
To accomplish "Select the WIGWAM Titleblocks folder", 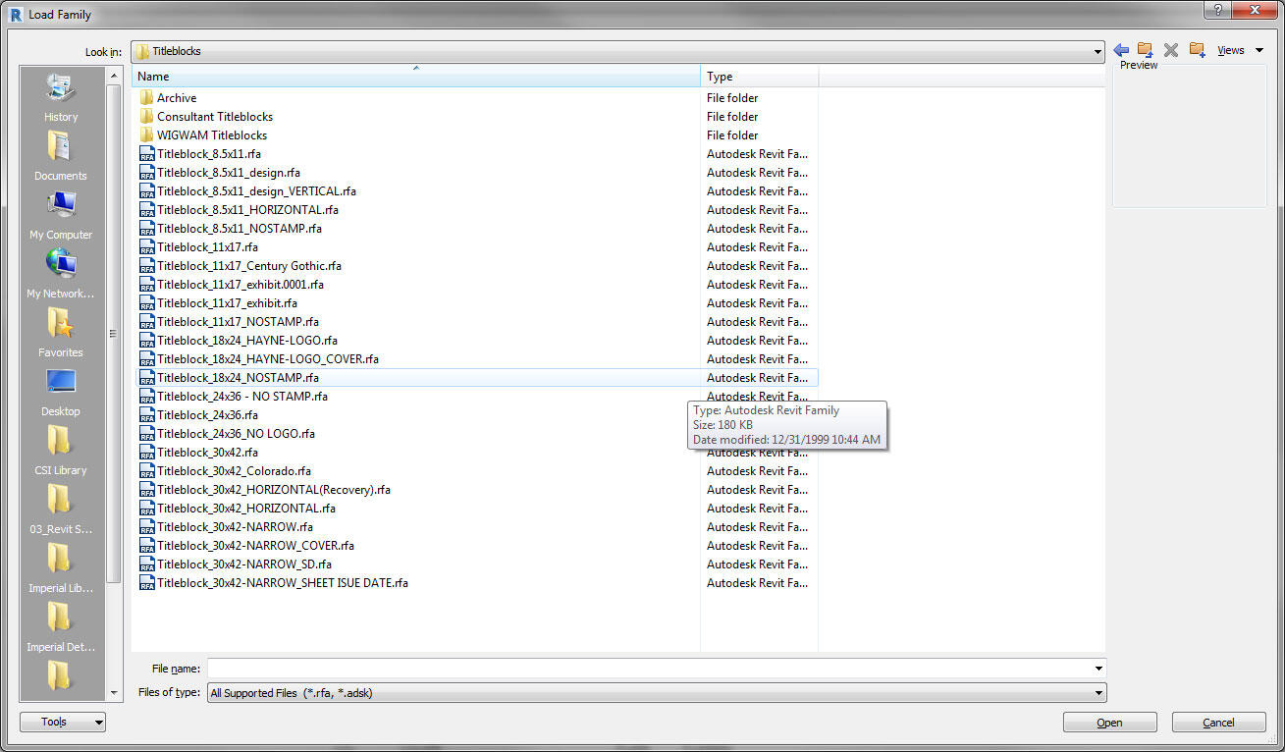I will pos(212,135).
